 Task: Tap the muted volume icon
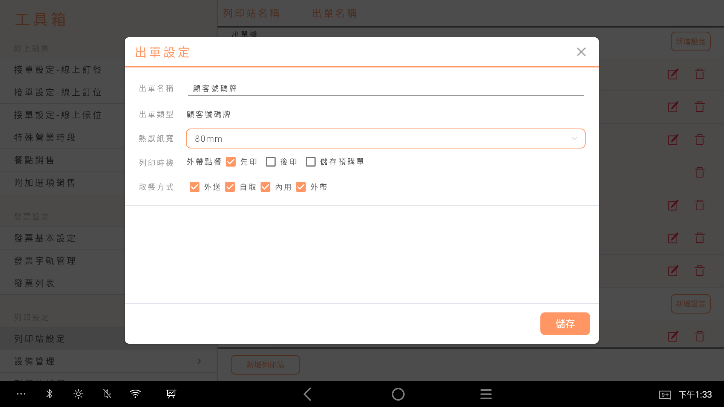[107, 394]
